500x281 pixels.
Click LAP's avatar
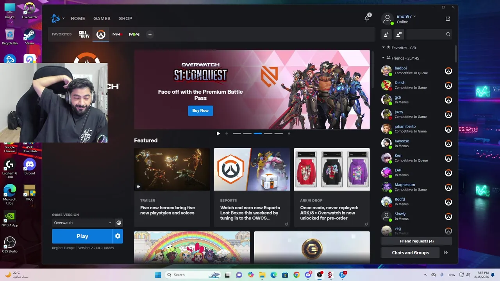386,173
